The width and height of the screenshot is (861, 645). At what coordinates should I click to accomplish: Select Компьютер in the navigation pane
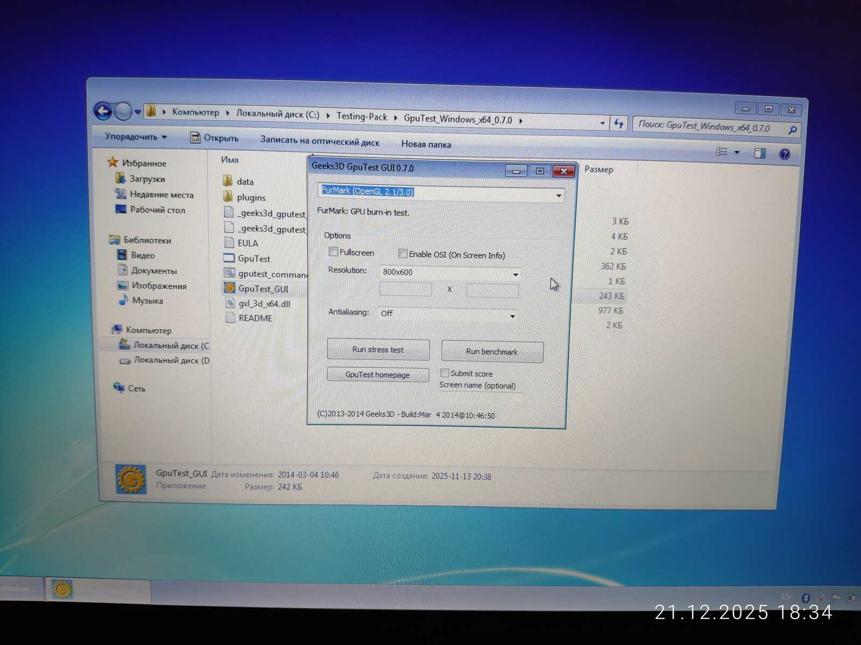coord(149,330)
